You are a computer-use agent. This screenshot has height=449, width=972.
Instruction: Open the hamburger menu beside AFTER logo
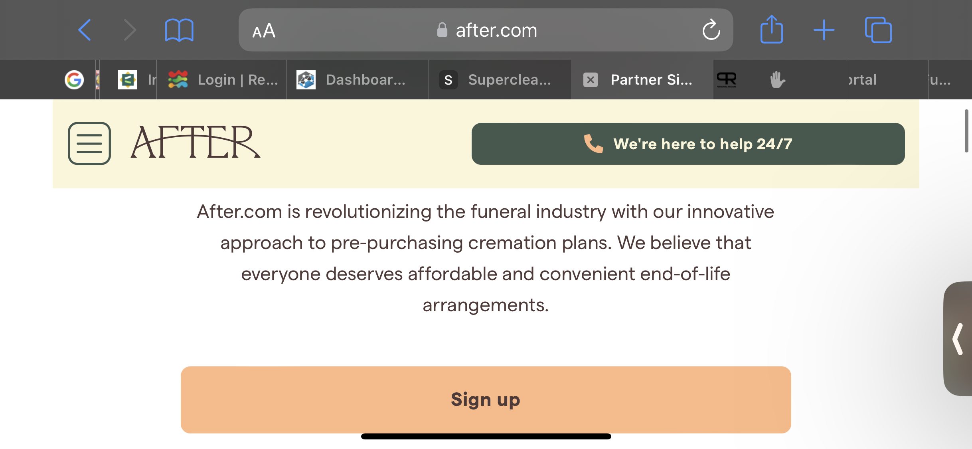89,143
